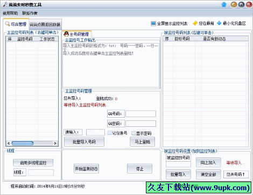Viewport: 253px width, 195px height.
Task: Click the QQ号码 input field
Action: 140,114
